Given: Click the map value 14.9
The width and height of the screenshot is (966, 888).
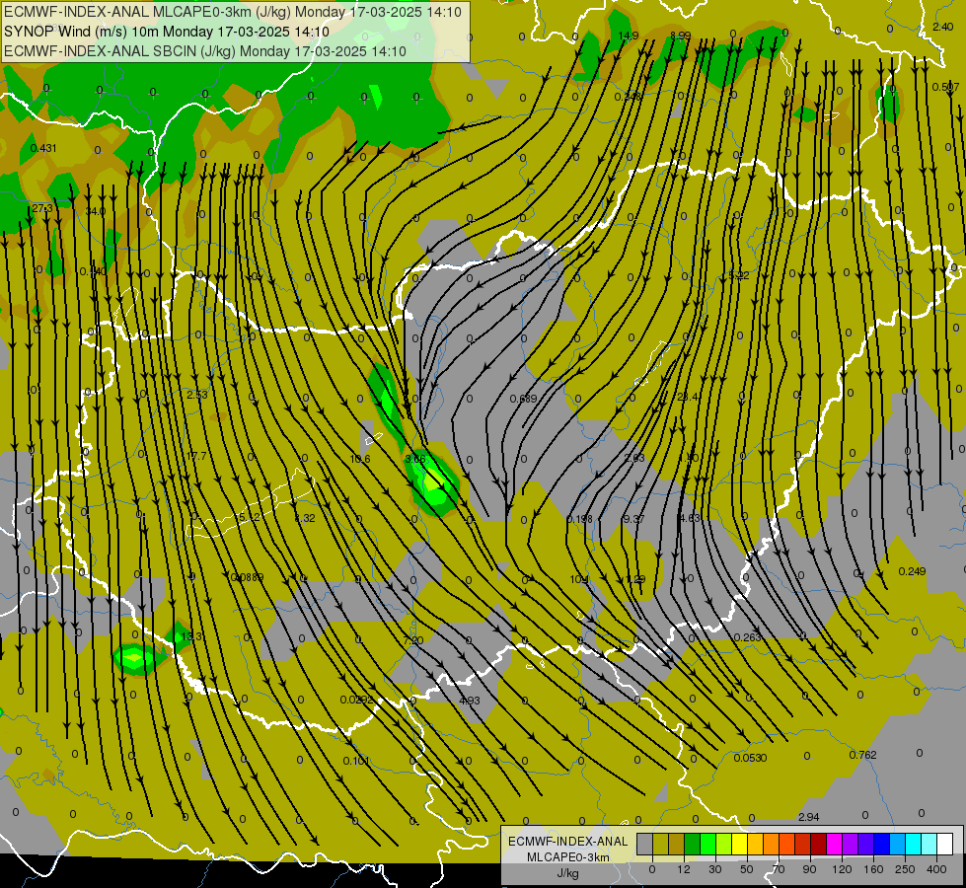Looking at the screenshot, I should 629,36.
